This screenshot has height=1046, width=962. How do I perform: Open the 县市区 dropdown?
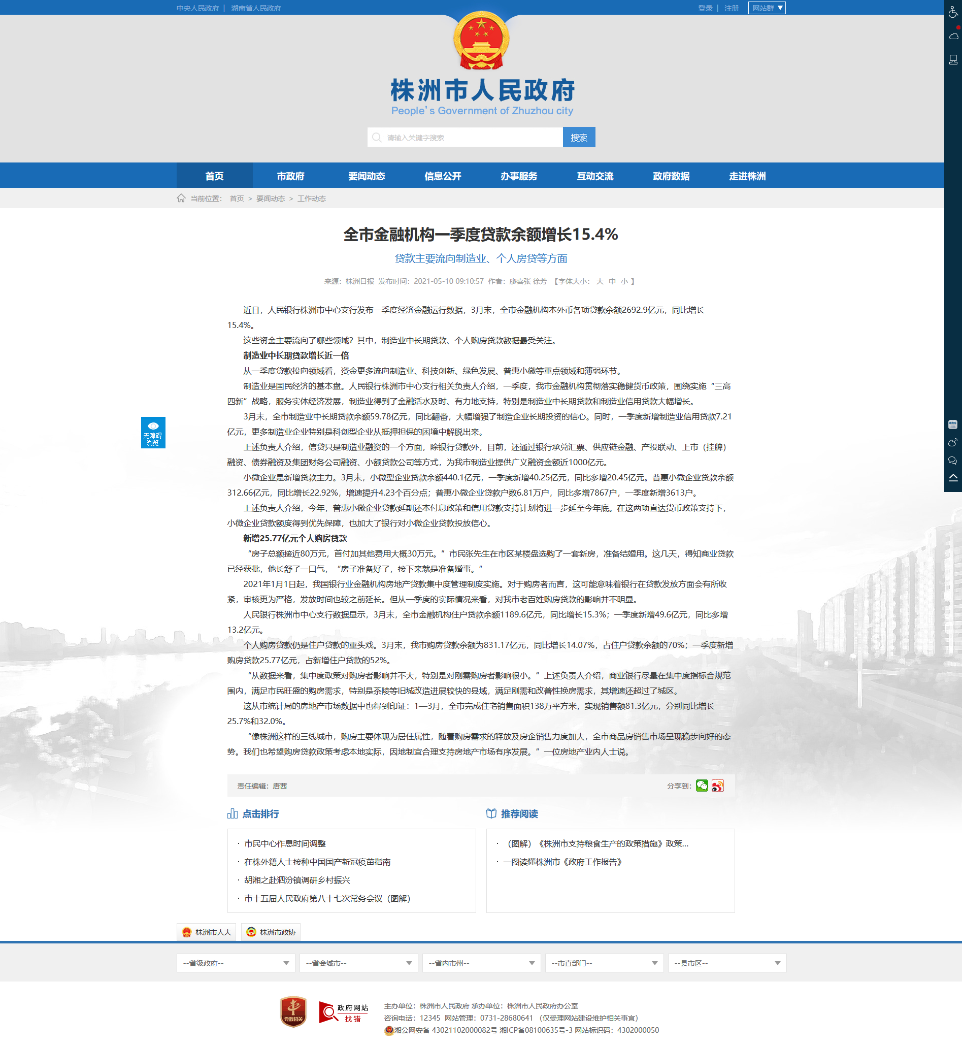click(727, 963)
